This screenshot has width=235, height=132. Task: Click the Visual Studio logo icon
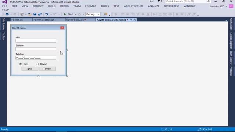(5, 2)
